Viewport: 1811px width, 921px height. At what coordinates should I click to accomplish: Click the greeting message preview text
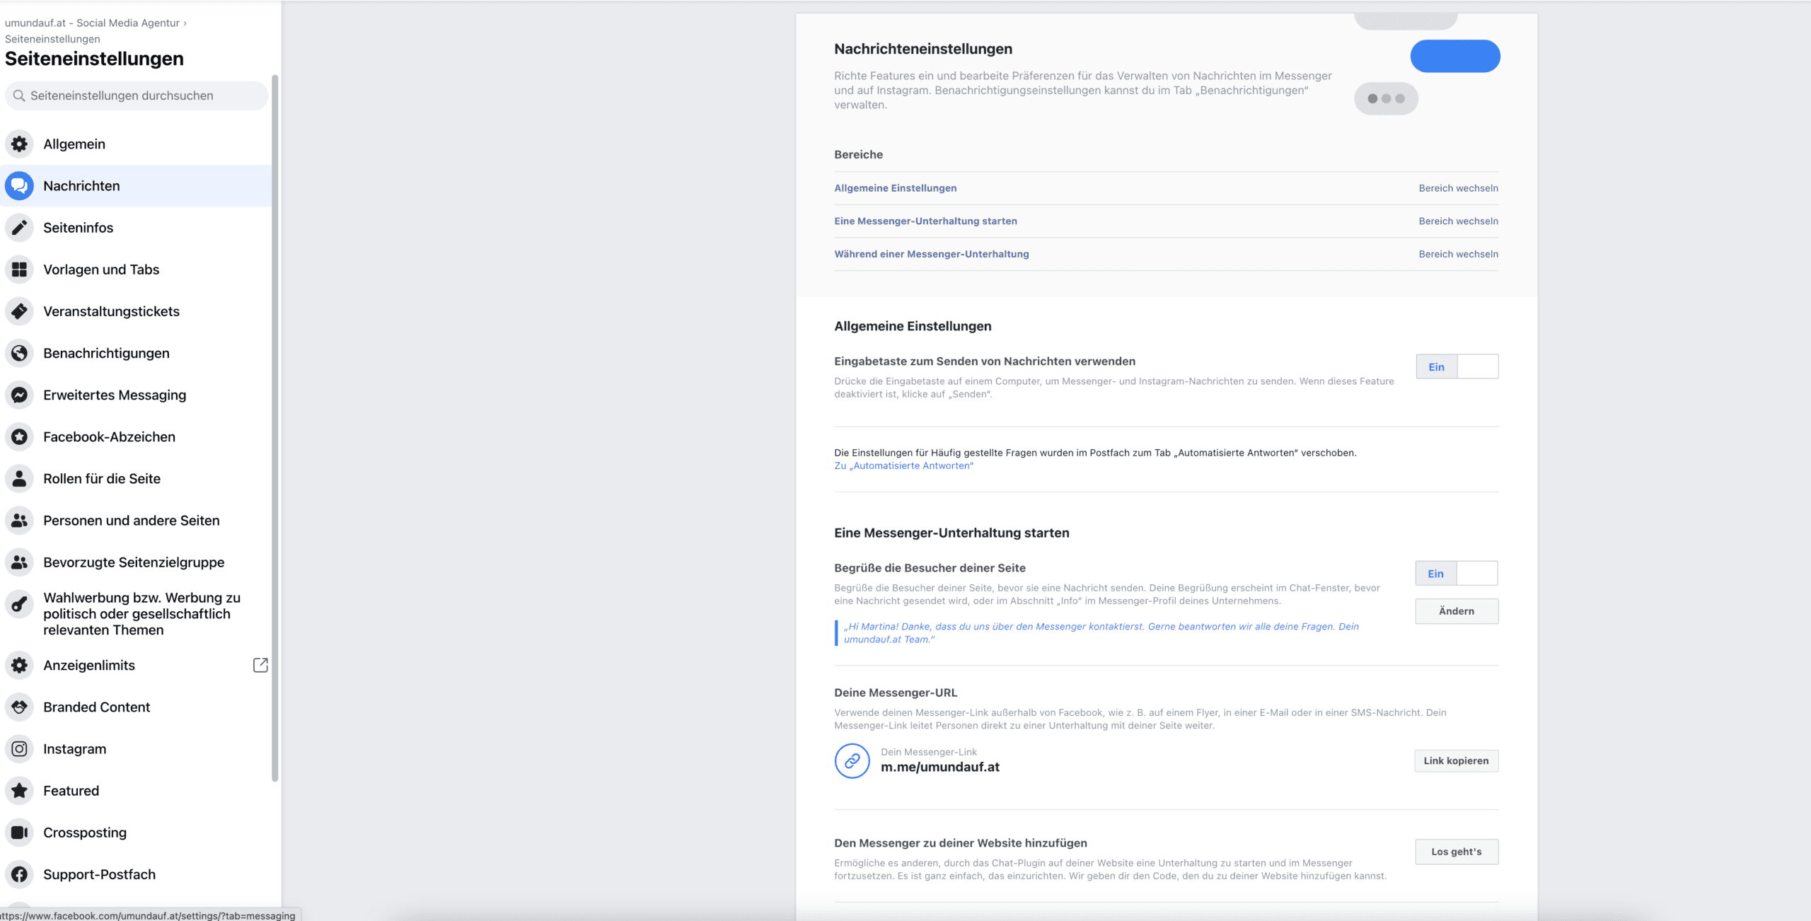pyautogui.click(x=1101, y=632)
